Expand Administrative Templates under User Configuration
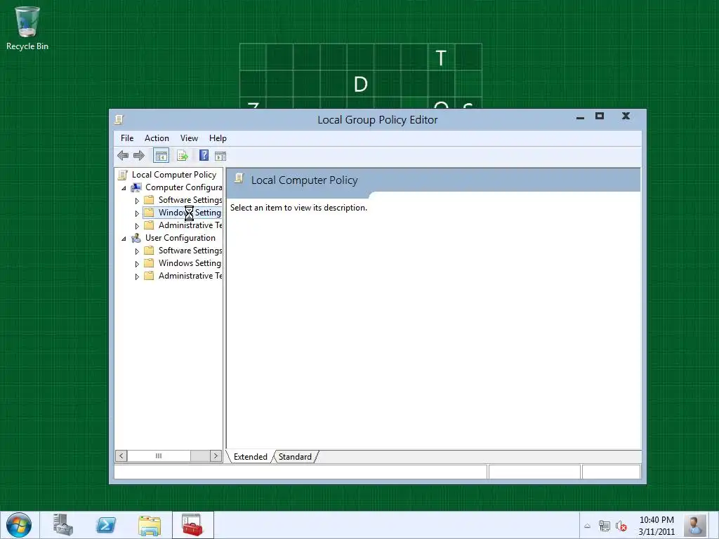719x539 pixels. click(137, 277)
